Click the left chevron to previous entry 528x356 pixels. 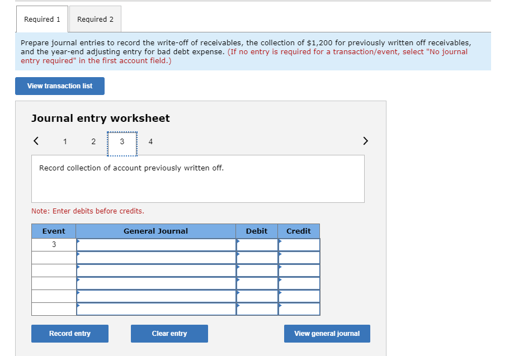point(35,141)
